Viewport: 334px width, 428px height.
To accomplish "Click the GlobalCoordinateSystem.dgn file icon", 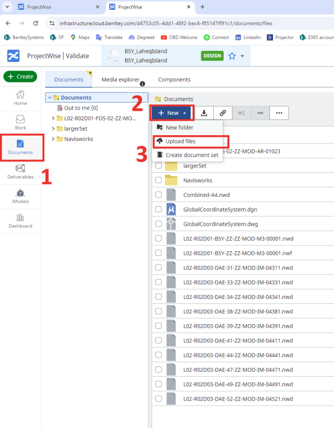I will tap(171, 209).
